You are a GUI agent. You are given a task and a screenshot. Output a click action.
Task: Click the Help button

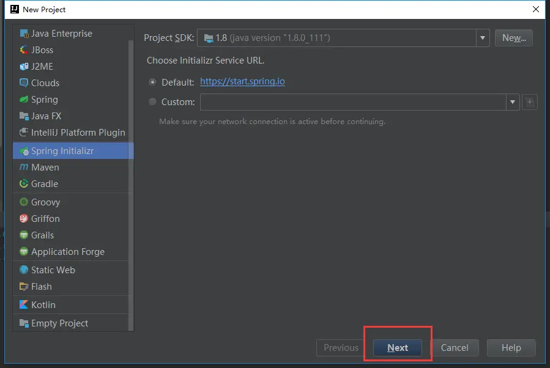(x=511, y=348)
